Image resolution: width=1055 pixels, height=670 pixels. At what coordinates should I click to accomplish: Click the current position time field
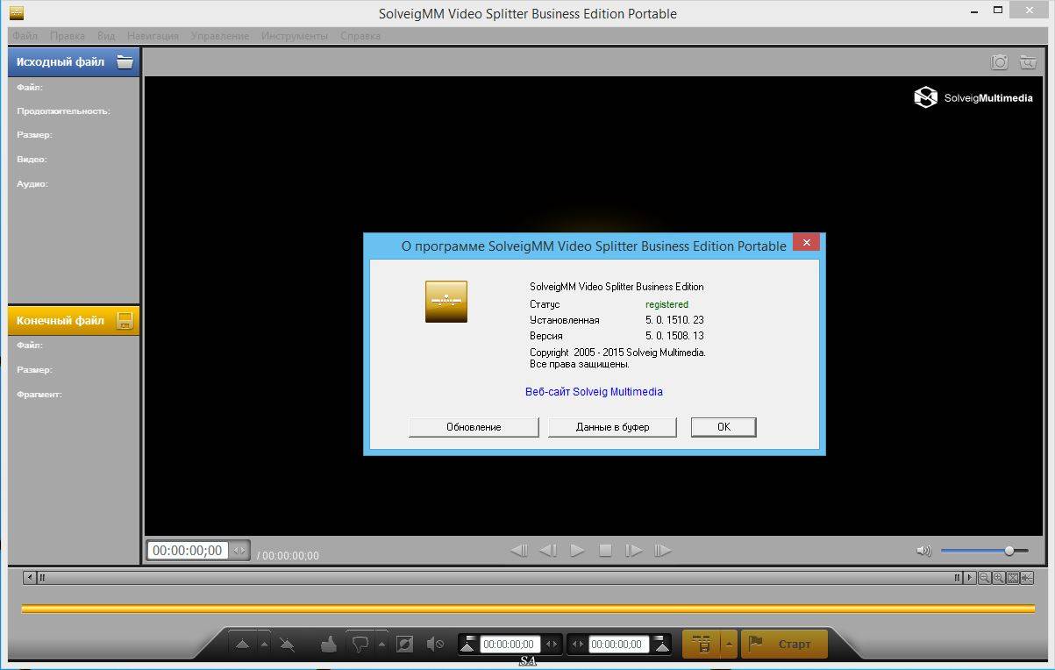pyautogui.click(x=188, y=551)
